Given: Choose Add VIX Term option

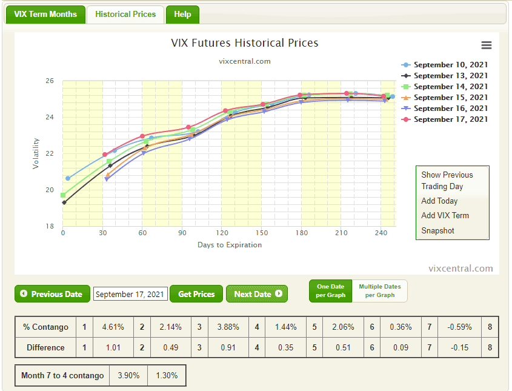Looking at the screenshot, I should [445, 215].
